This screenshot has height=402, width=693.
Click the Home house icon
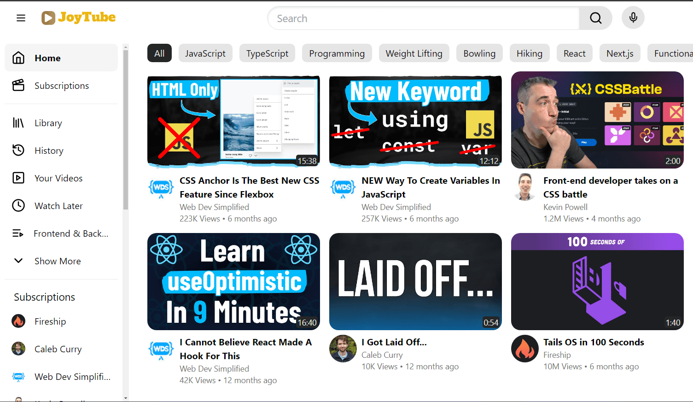pyautogui.click(x=18, y=58)
